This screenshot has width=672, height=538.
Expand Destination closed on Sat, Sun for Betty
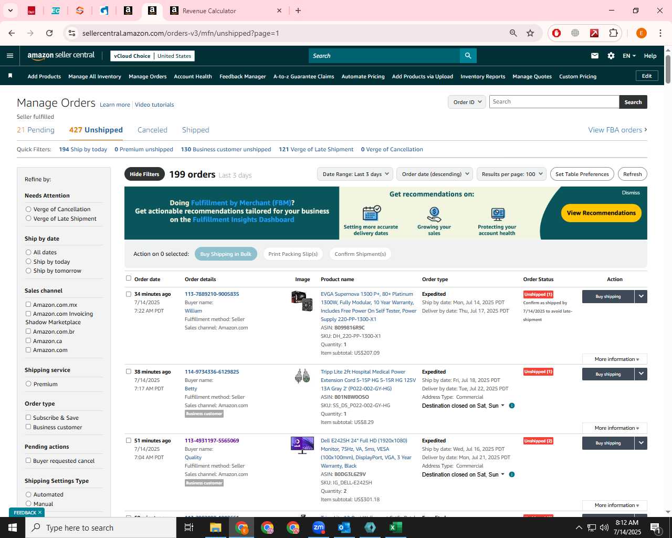[463, 406]
